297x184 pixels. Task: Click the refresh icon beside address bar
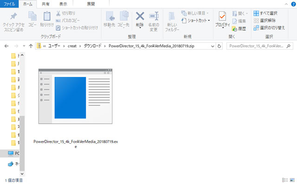point(219,46)
